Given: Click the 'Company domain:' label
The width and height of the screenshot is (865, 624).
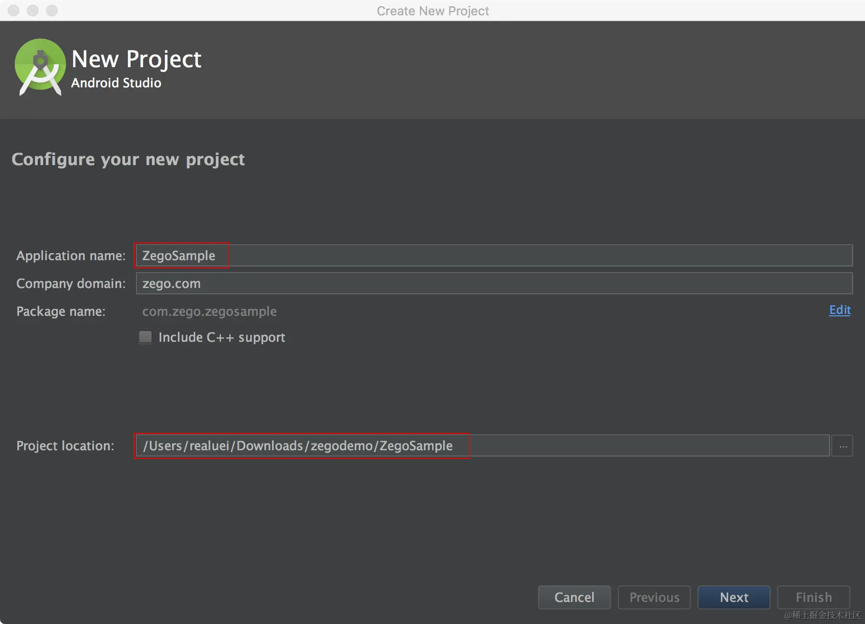Looking at the screenshot, I should (x=71, y=284).
